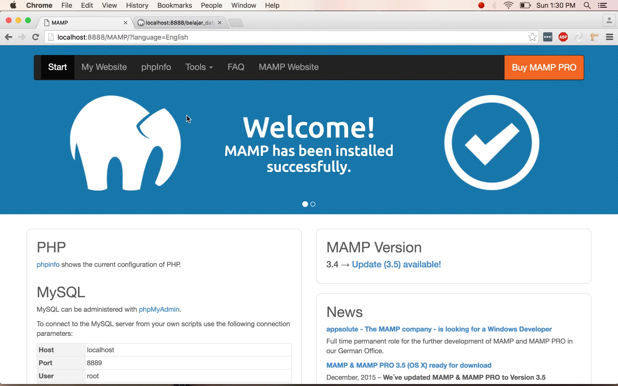618x386 pixels.
Task: Select the first carousel slide dot
Action: [x=305, y=204]
